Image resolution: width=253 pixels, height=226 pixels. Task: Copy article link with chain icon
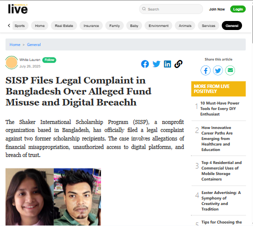click(x=178, y=64)
